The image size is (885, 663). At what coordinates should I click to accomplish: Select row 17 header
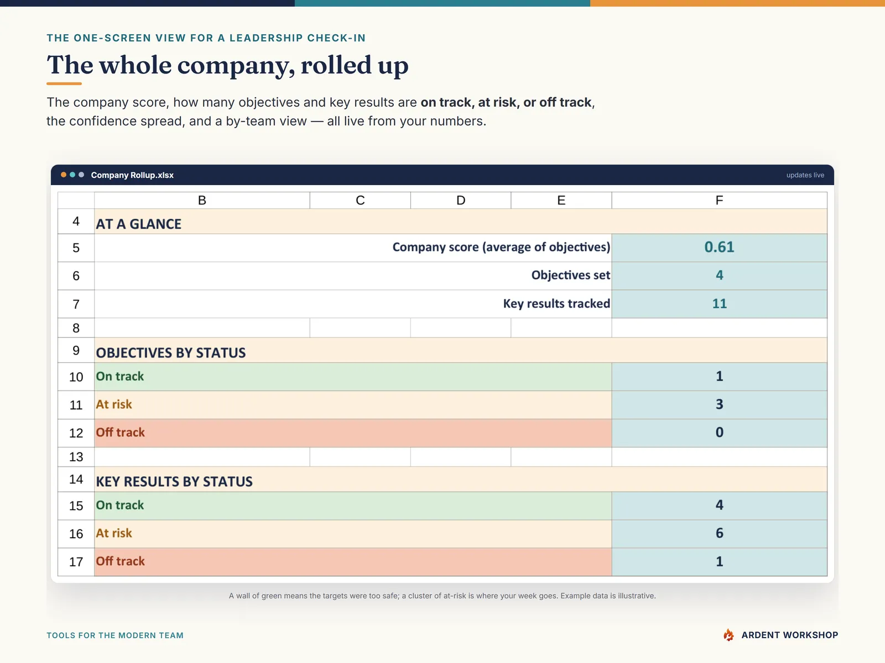(x=76, y=562)
